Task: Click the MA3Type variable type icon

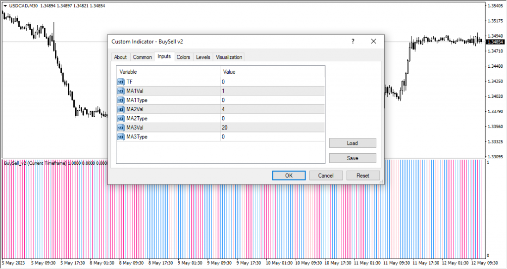Action: pyautogui.click(x=121, y=136)
